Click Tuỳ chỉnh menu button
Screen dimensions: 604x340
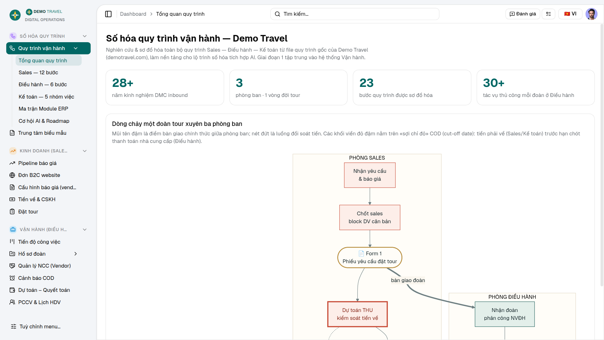click(x=48, y=326)
